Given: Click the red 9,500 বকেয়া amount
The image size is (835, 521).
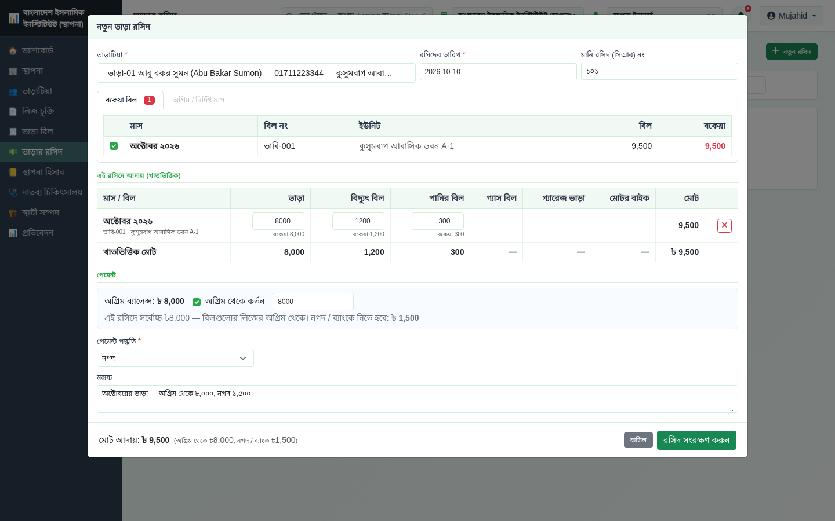Looking at the screenshot, I should click(x=715, y=146).
